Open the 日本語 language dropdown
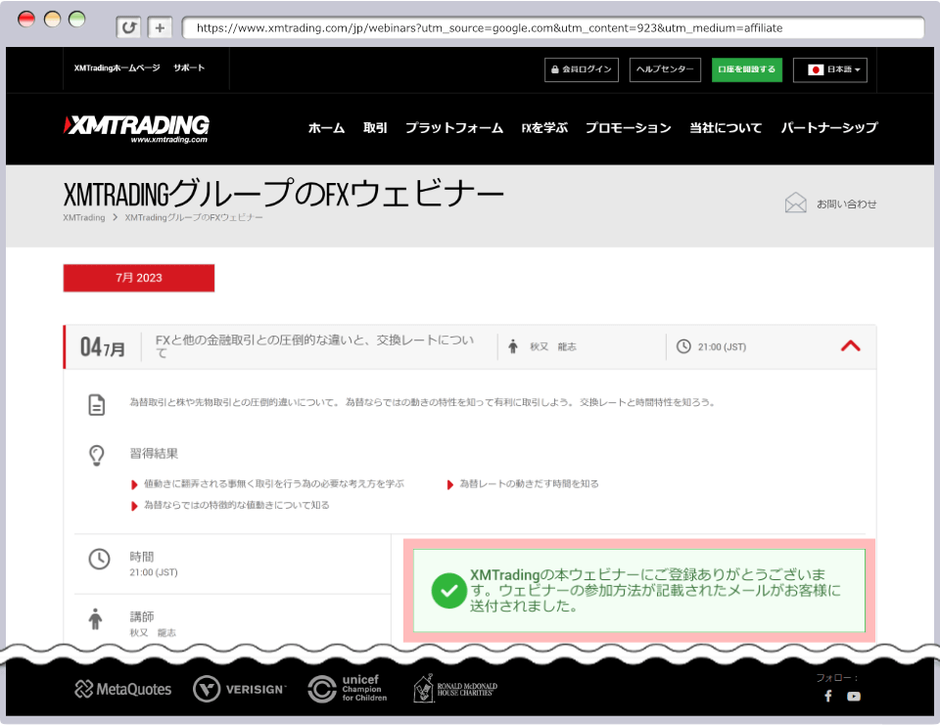The height and width of the screenshot is (725, 940). (x=830, y=69)
